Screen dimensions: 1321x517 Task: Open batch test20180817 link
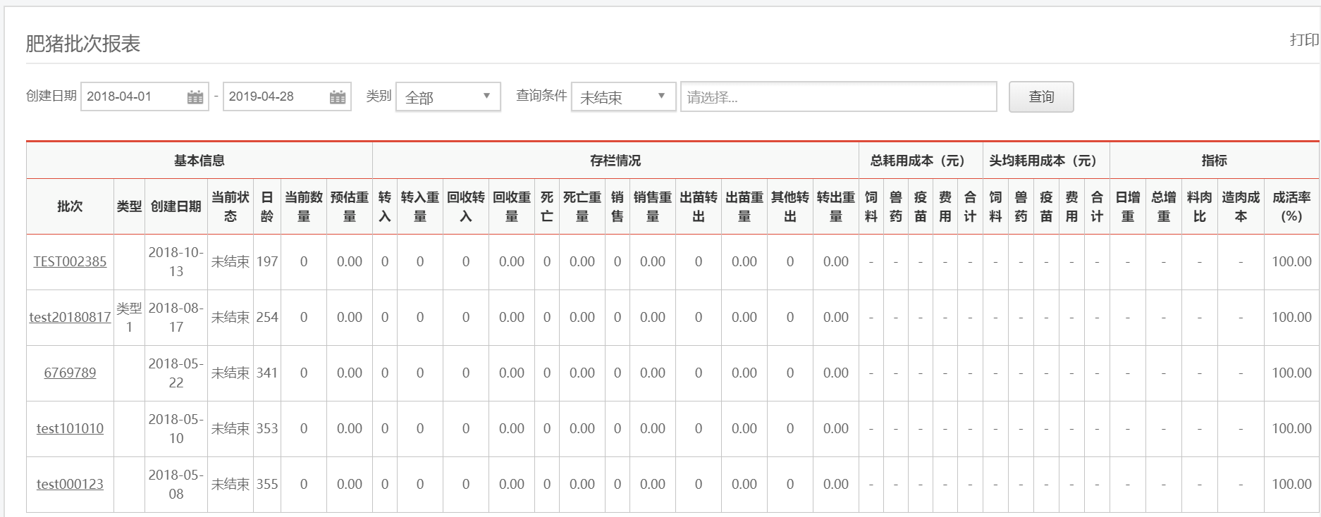tap(70, 318)
